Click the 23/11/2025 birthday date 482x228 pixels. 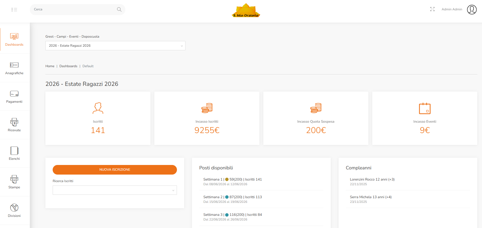click(x=358, y=202)
